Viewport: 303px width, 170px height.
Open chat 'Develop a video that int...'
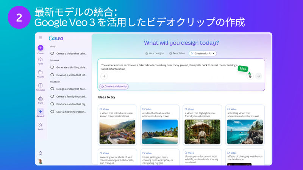point(69,75)
